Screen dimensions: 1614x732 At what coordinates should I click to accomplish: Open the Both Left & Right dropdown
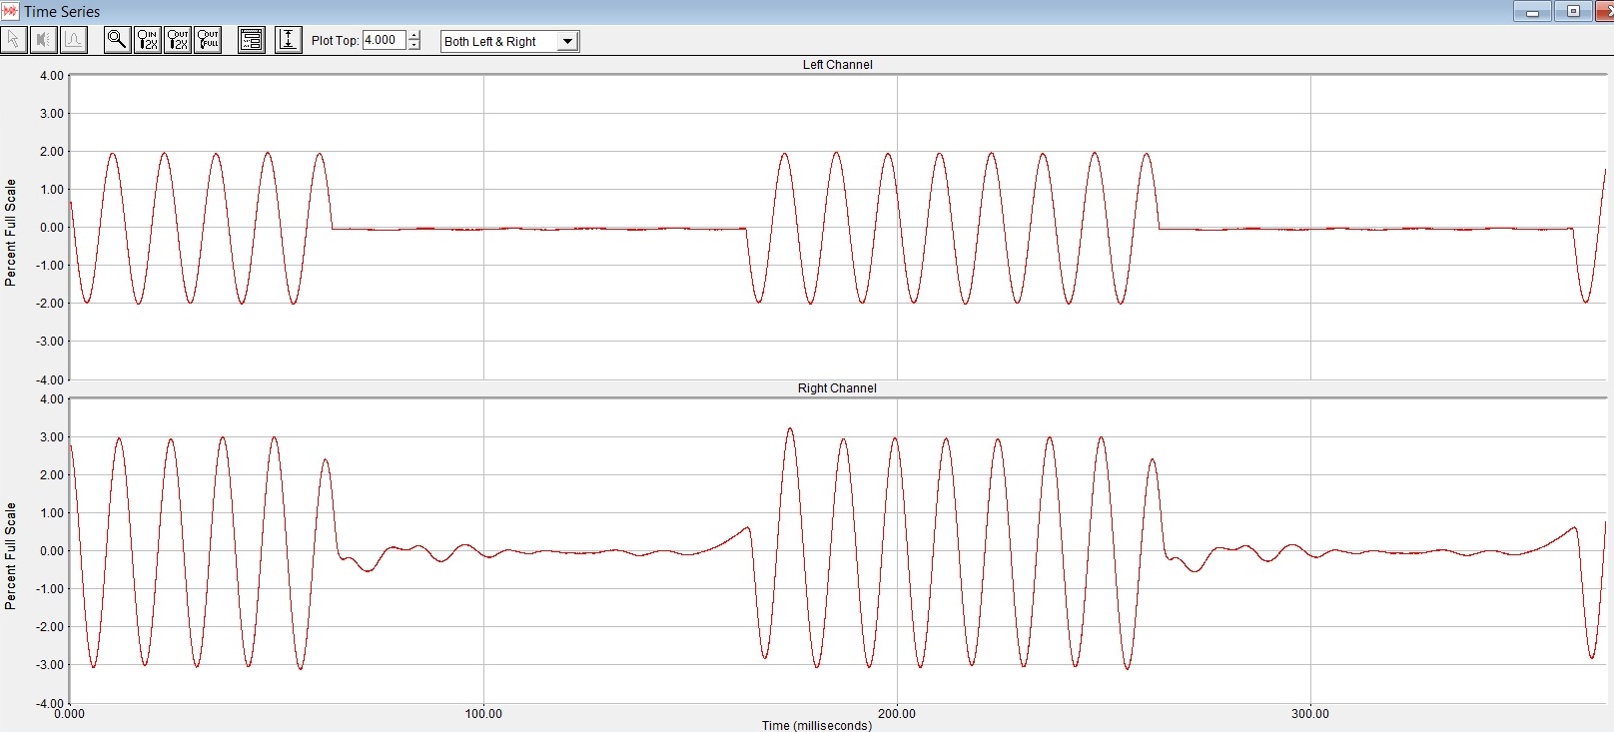point(567,41)
